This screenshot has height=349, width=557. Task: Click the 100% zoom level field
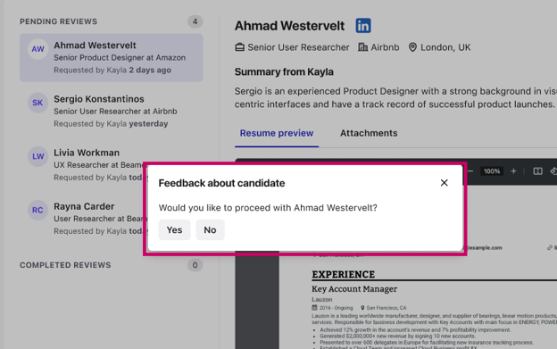click(x=492, y=171)
